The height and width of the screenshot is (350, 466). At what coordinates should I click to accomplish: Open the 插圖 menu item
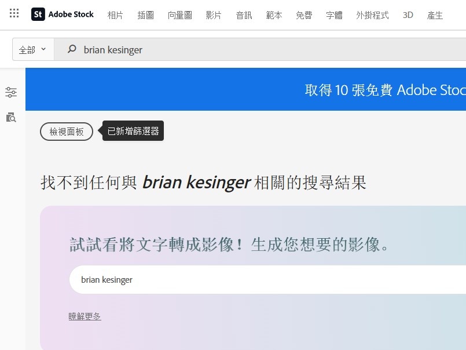click(x=146, y=15)
